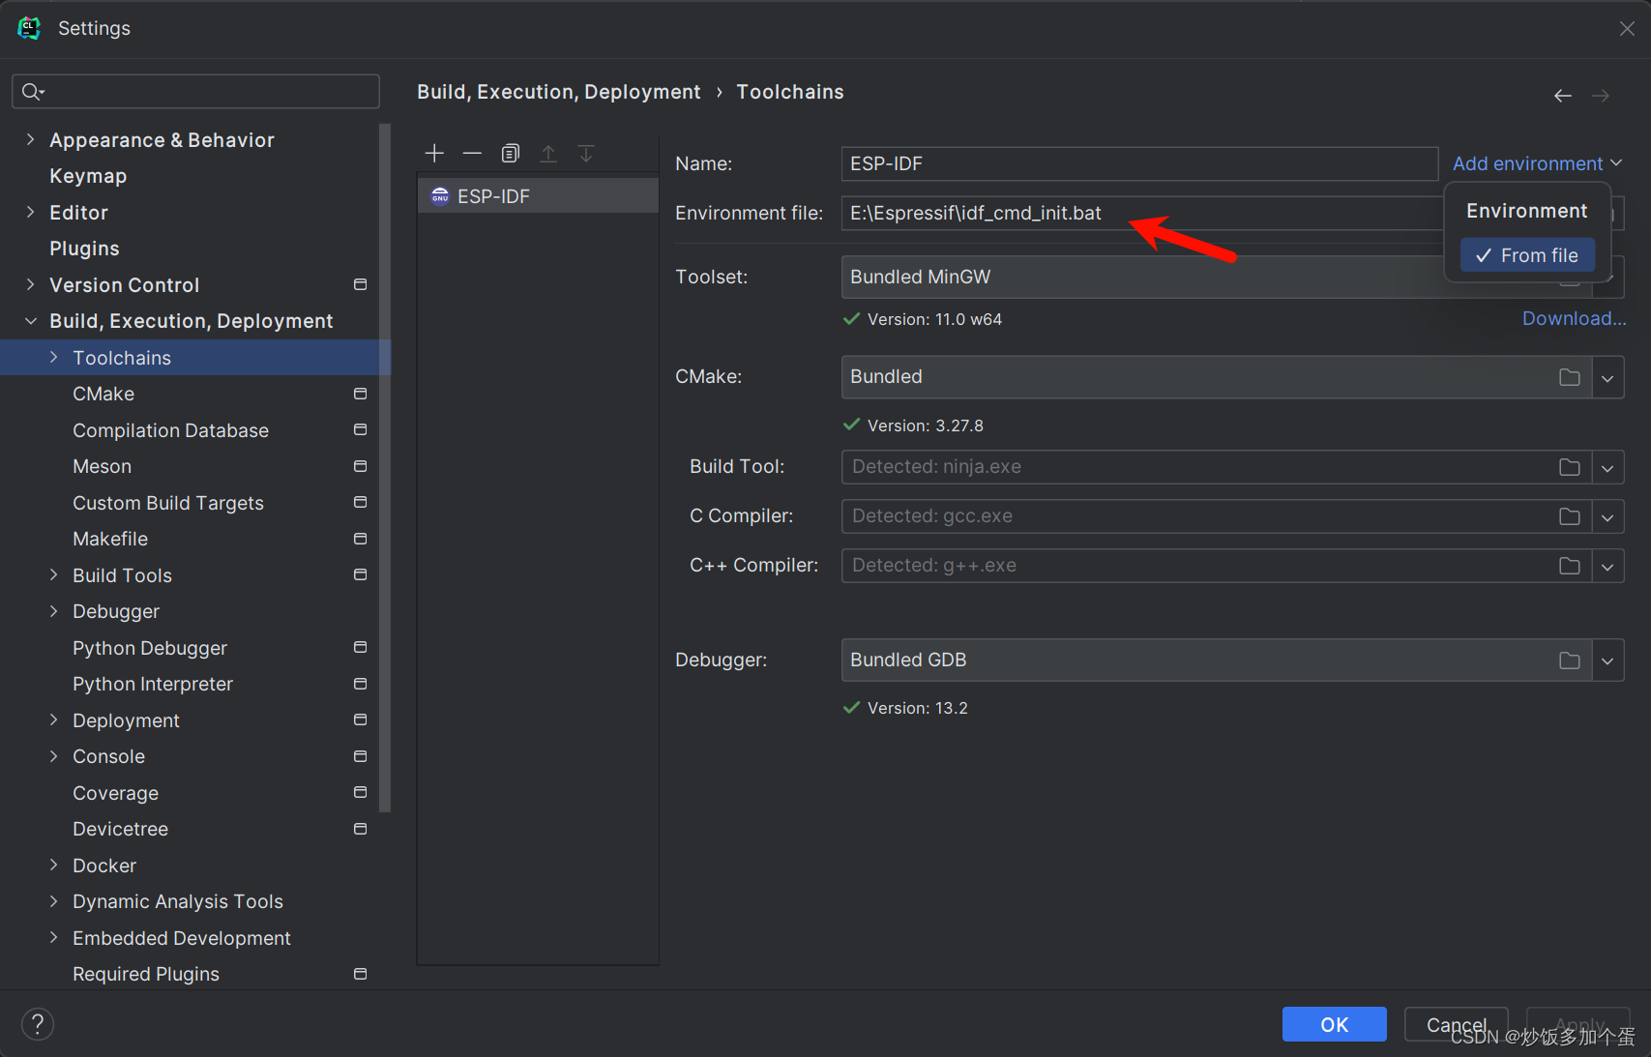Click Build, Execution, Deployment breadcrumb
This screenshot has height=1057, width=1651.
pyautogui.click(x=558, y=92)
